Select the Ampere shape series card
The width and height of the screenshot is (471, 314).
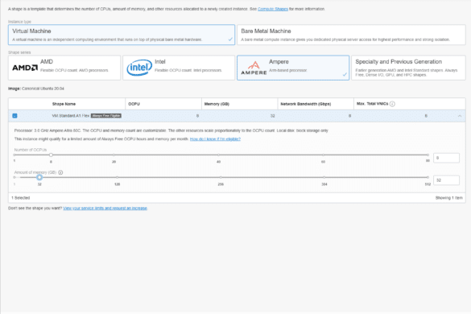point(293,68)
